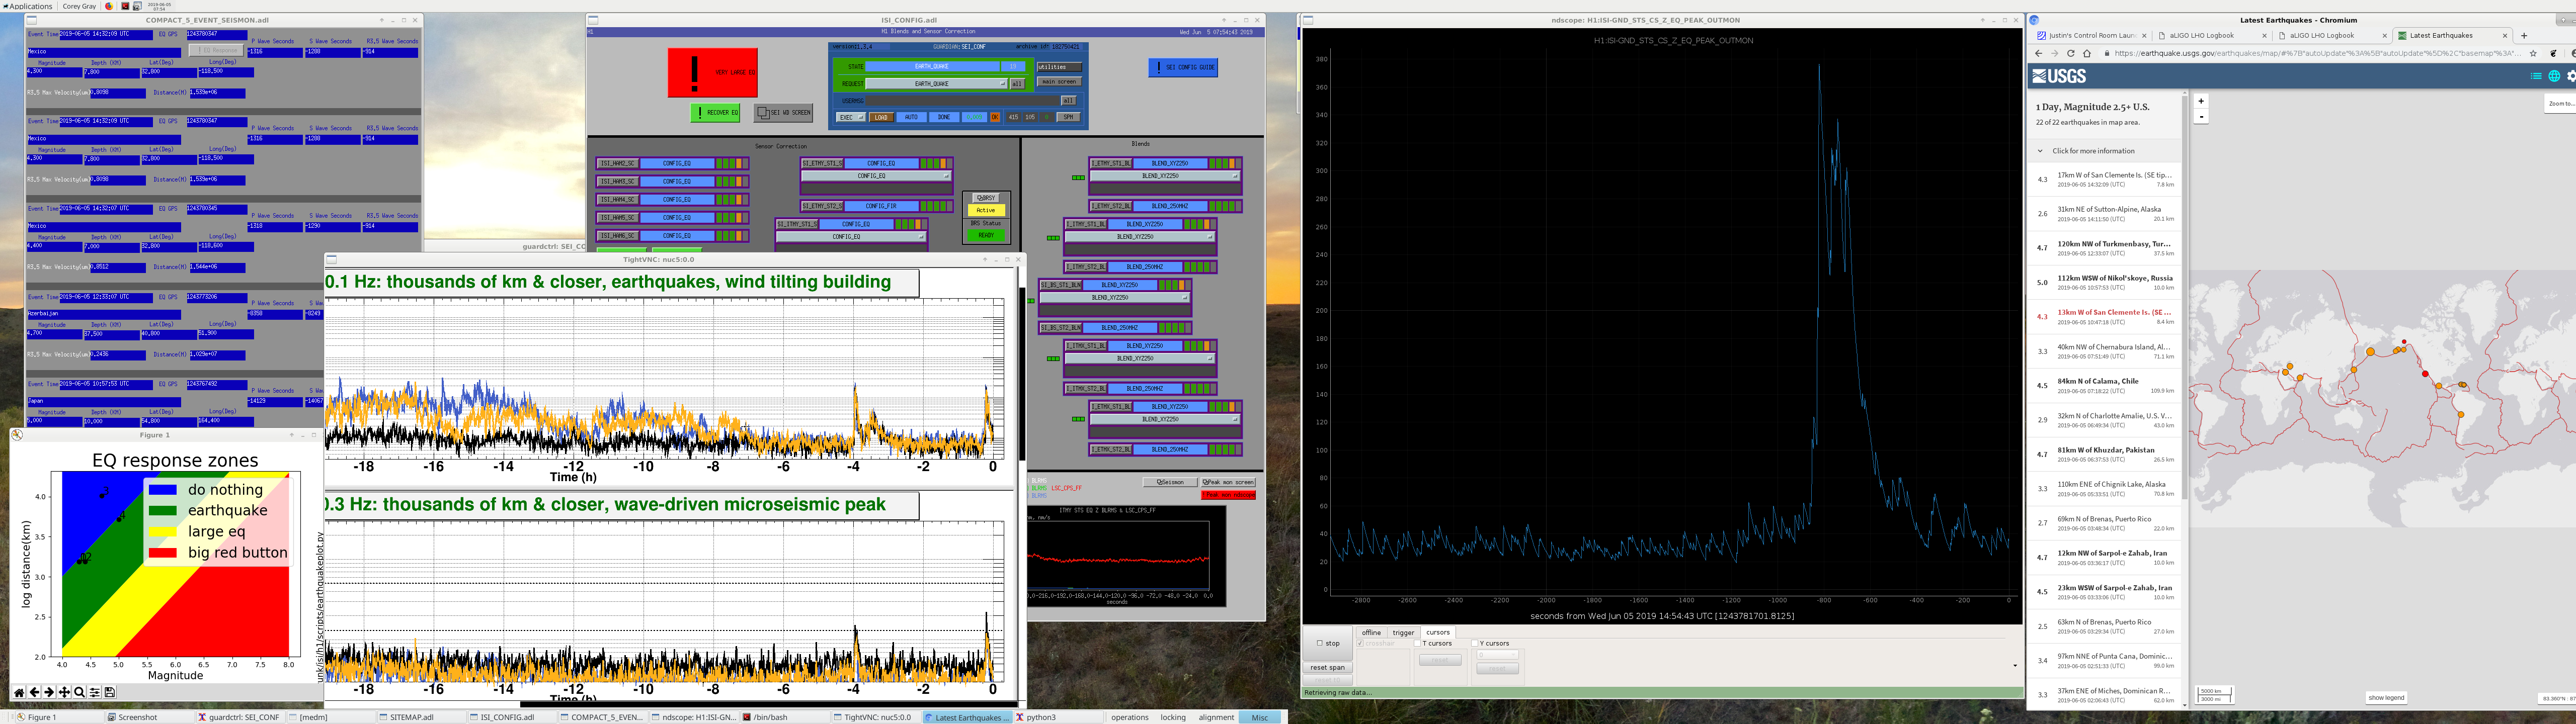Screen dimensions: 2576x724
Task: Open the EXEC dropdown in ISI_CONFIG
Action: 851,117
